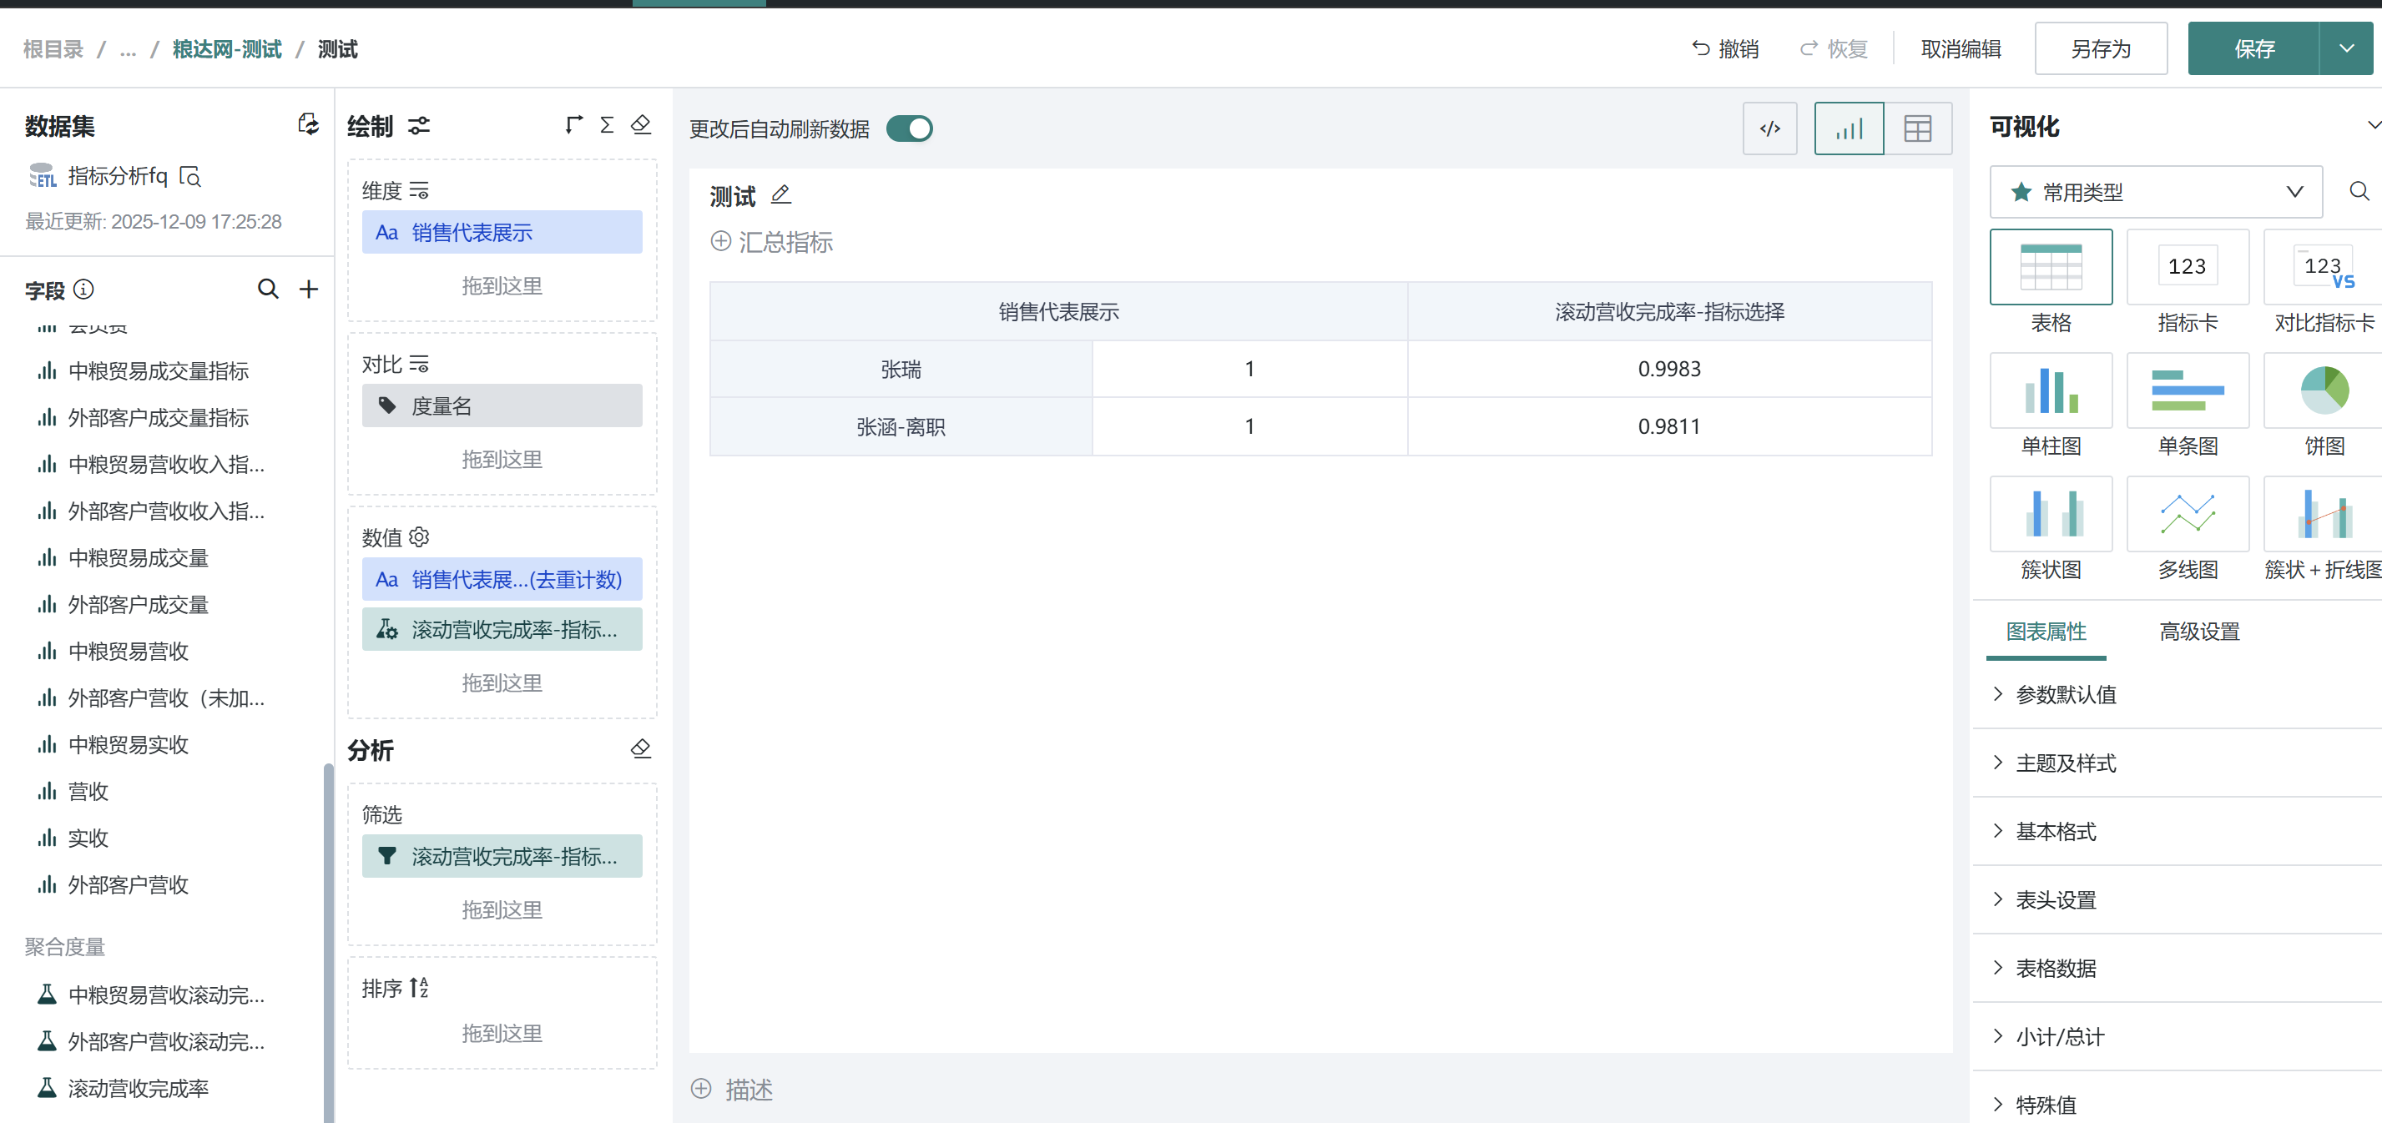Open the code view via </> icon

pos(1771,128)
